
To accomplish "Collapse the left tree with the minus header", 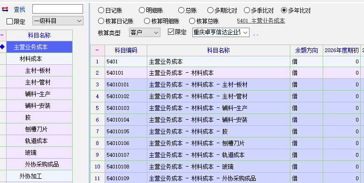I will click(x=2, y=35).
